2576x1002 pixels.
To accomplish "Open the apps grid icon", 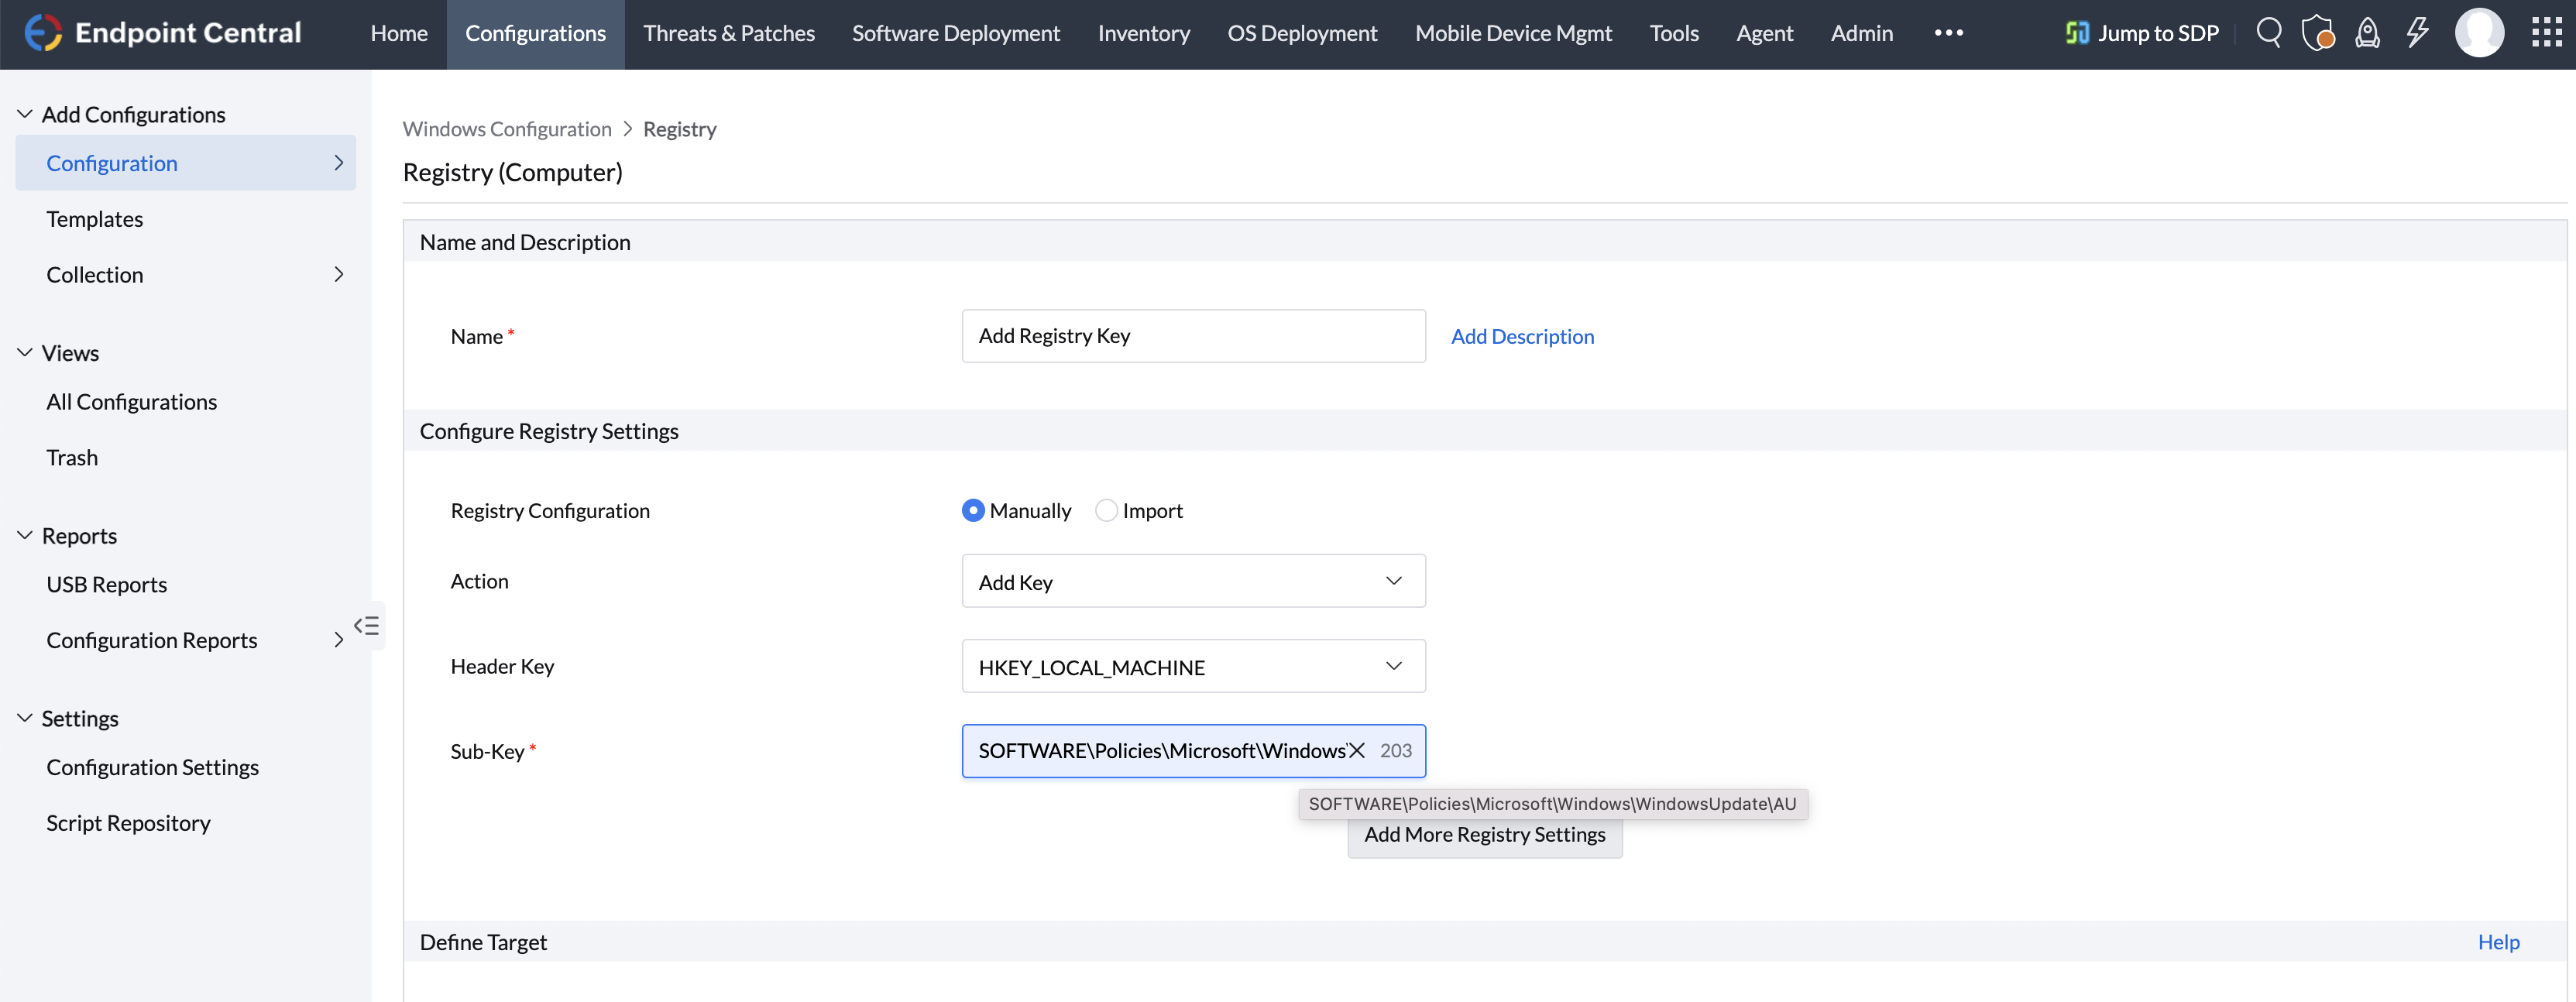I will (2546, 33).
